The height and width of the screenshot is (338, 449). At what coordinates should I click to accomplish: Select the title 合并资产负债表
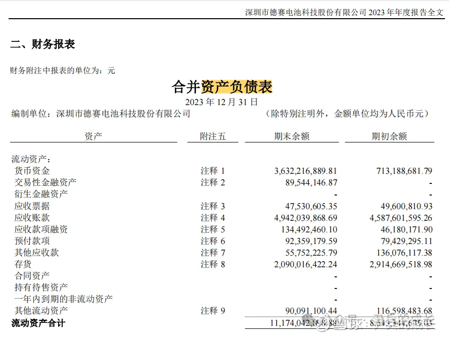(222, 87)
